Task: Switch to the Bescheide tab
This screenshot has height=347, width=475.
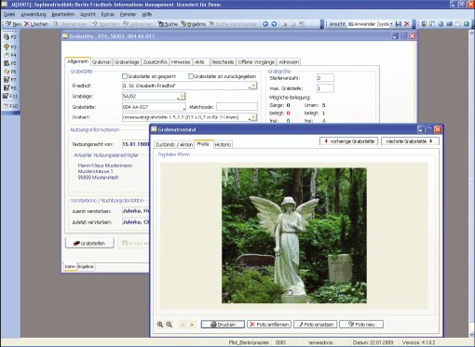Action: [223, 62]
